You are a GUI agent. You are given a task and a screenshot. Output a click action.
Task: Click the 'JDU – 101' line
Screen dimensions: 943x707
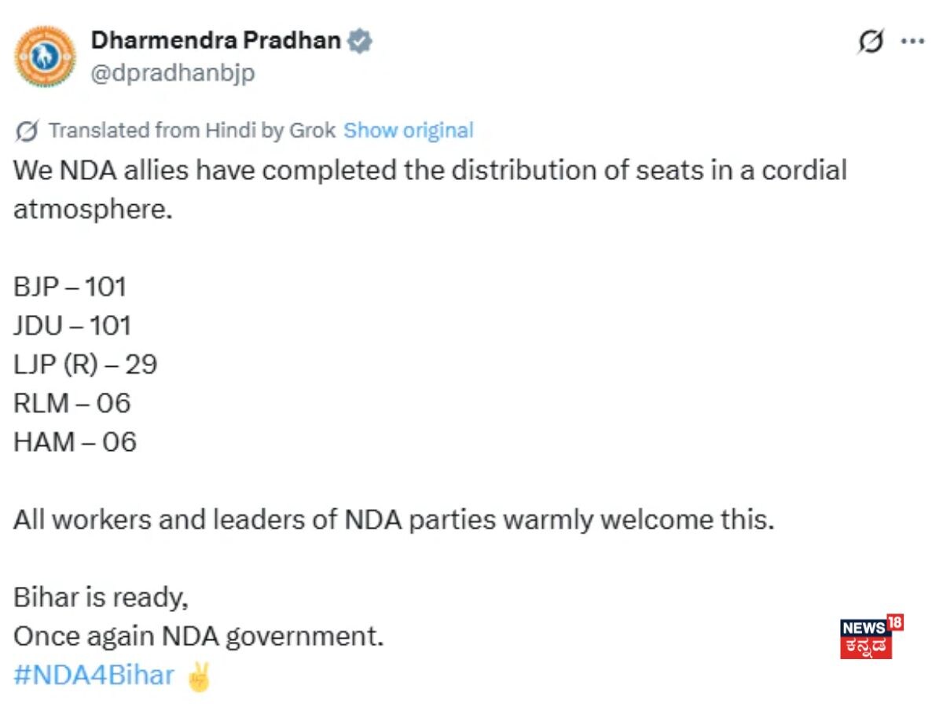tap(72, 325)
